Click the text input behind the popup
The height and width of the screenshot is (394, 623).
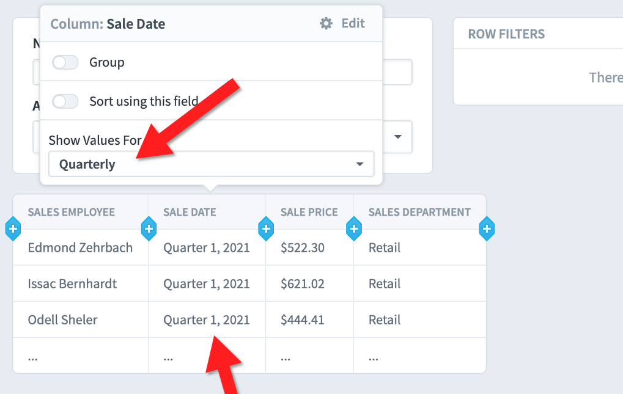click(x=397, y=72)
